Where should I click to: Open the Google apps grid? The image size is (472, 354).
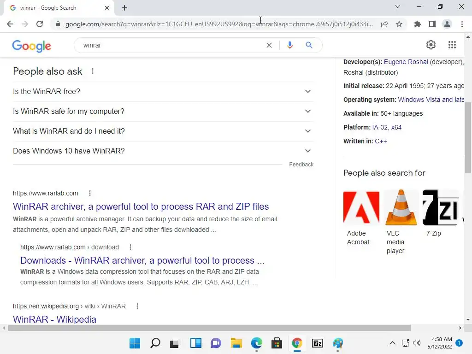click(x=452, y=45)
